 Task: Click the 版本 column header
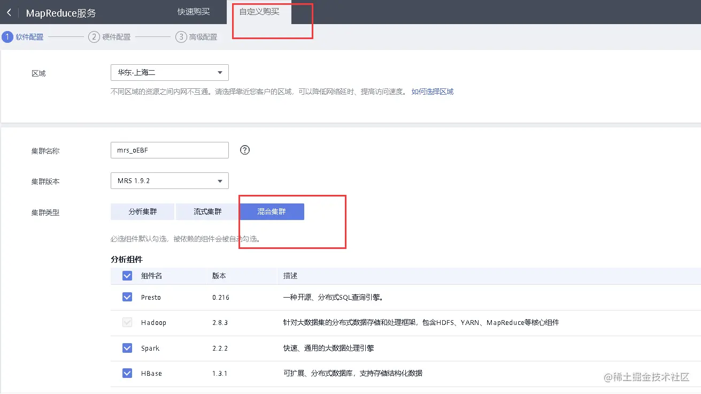[219, 276]
